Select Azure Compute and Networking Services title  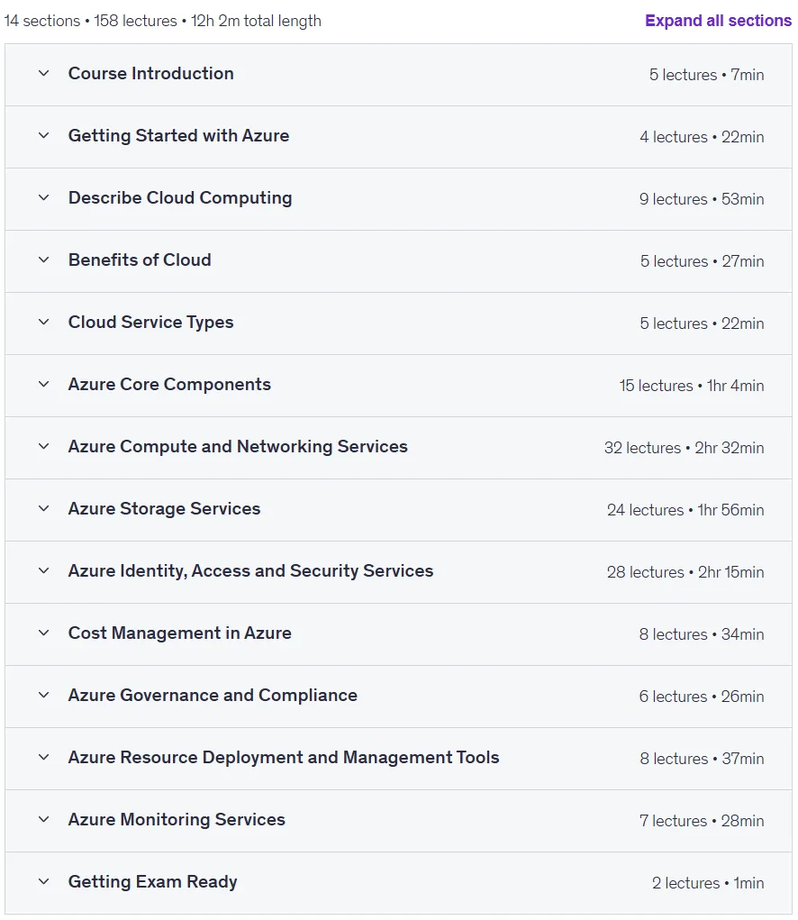coord(238,447)
